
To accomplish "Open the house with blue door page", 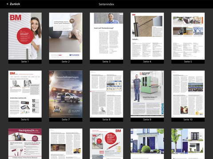I will pyautogui.click(x=147, y=144).
